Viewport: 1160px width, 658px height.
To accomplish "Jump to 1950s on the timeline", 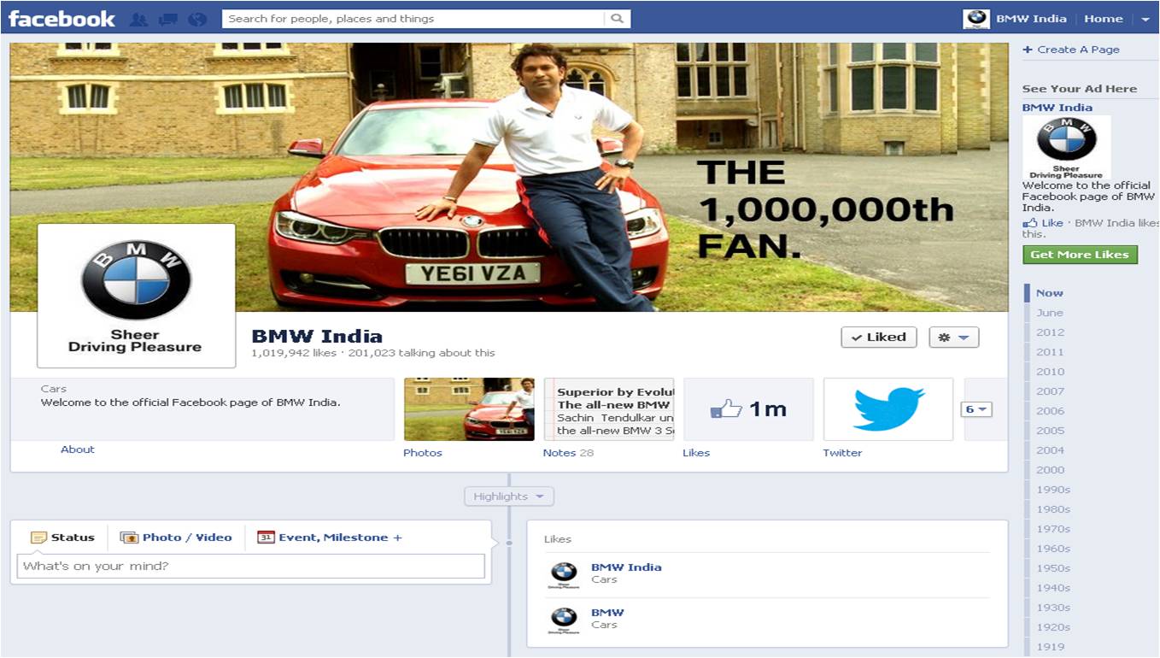I will 1053,568.
